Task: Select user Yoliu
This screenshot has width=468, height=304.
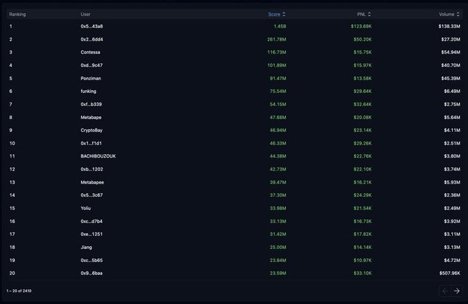Action: coord(85,208)
